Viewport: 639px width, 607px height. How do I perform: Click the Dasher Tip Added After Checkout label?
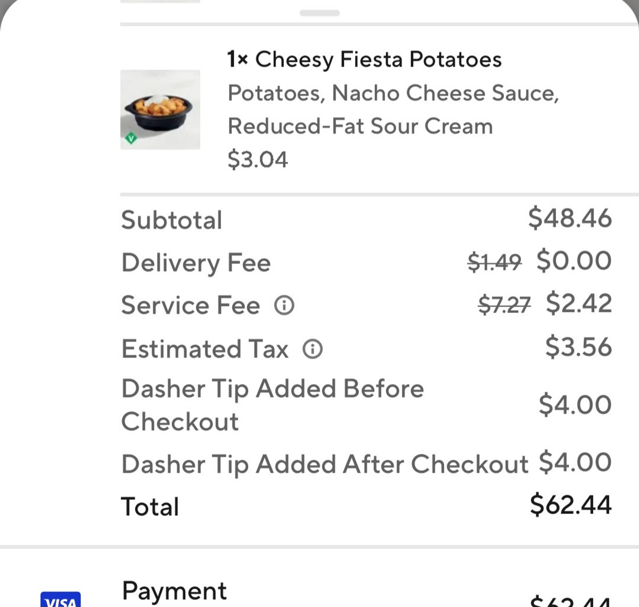[x=324, y=464]
